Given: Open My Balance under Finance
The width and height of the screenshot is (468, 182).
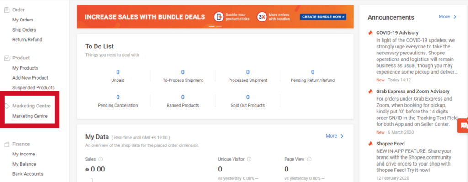Looking at the screenshot, I should pyautogui.click(x=24, y=164).
